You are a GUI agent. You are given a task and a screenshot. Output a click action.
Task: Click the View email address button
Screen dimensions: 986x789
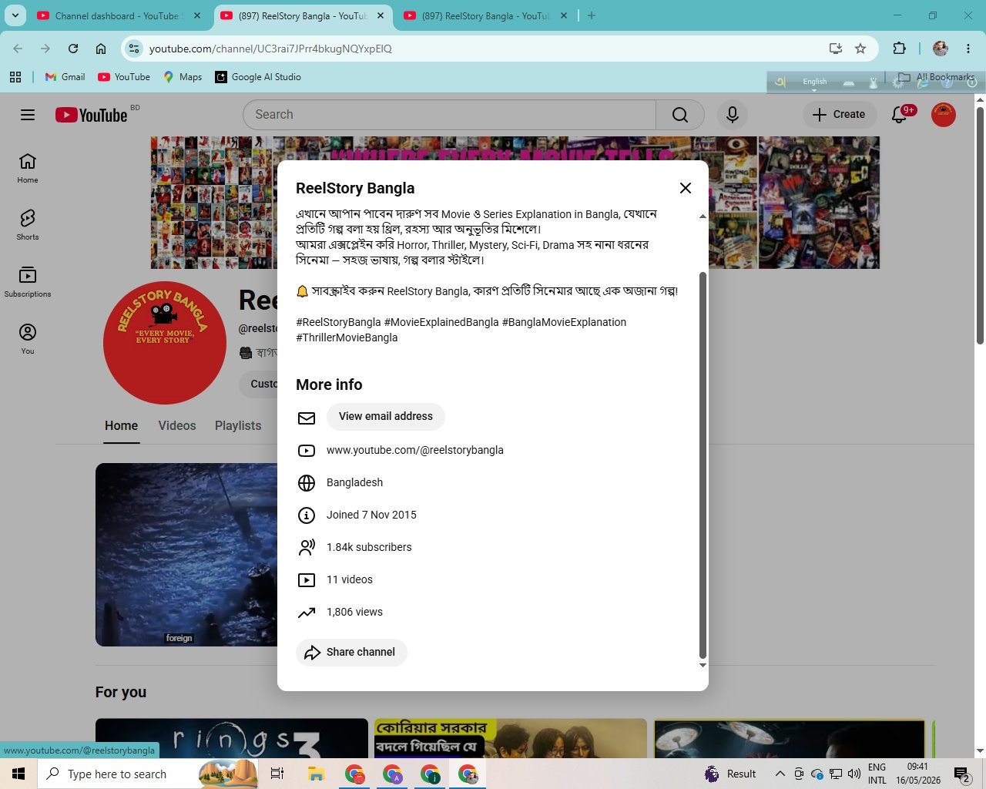(386, 417)
